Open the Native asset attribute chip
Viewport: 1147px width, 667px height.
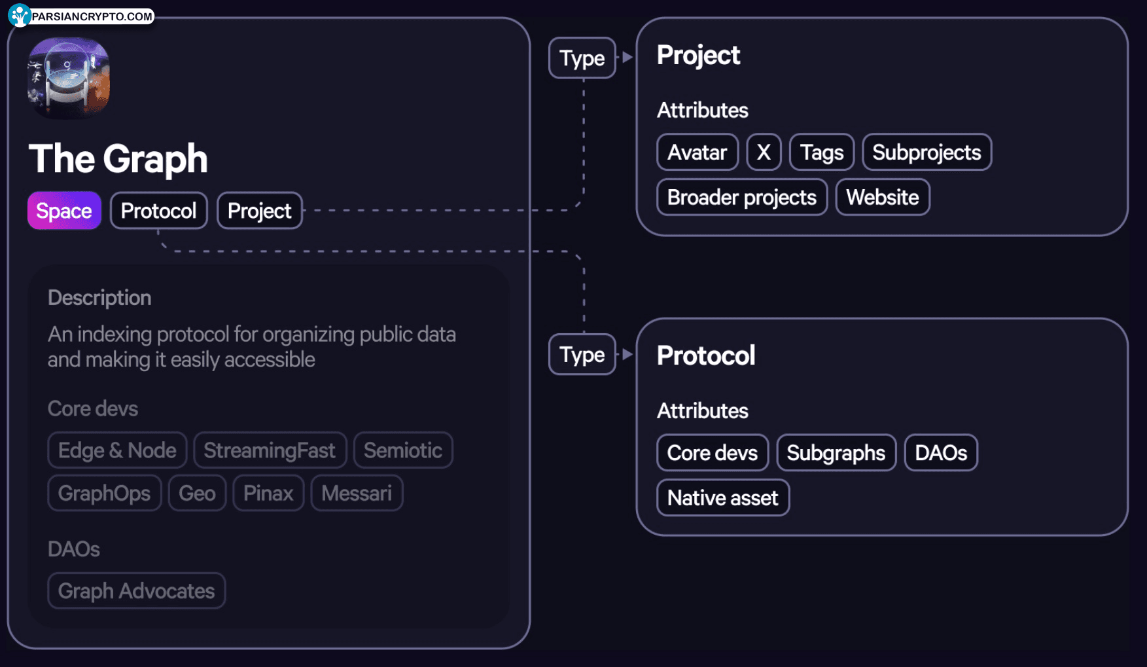tap(722, 498)
